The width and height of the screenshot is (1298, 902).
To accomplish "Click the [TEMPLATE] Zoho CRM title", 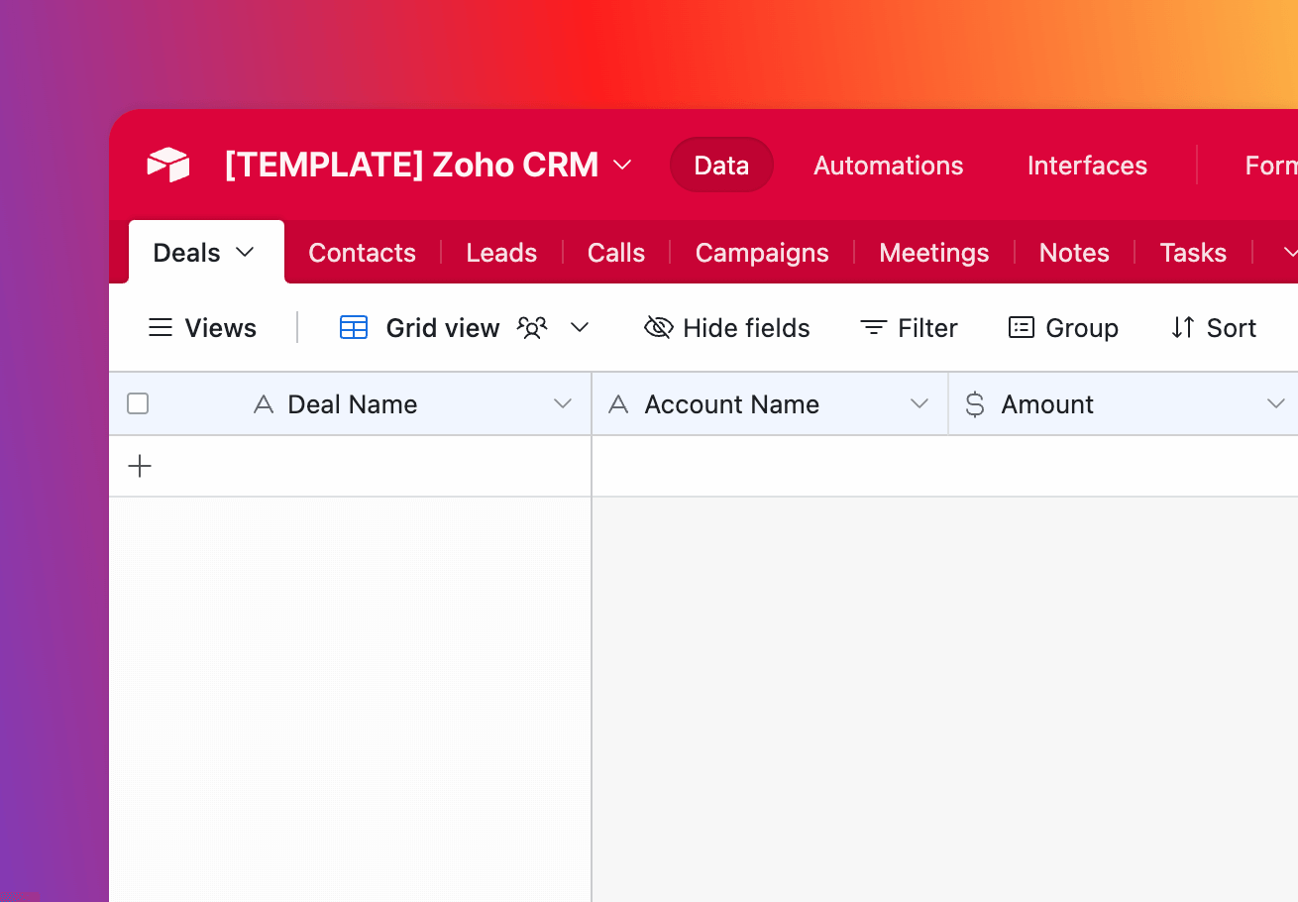I will (411, 165).
